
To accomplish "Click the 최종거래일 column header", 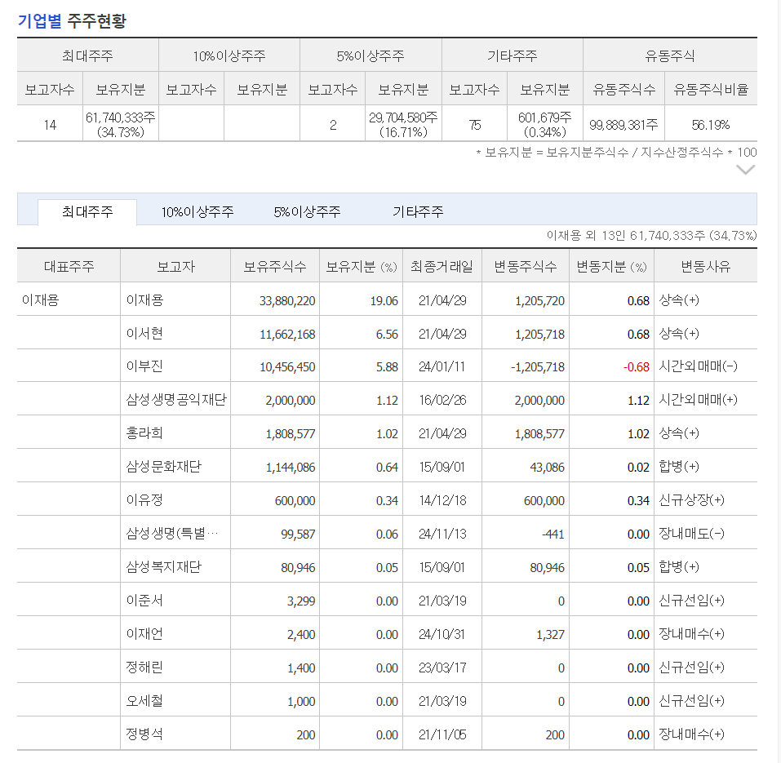I will [442, 267].
